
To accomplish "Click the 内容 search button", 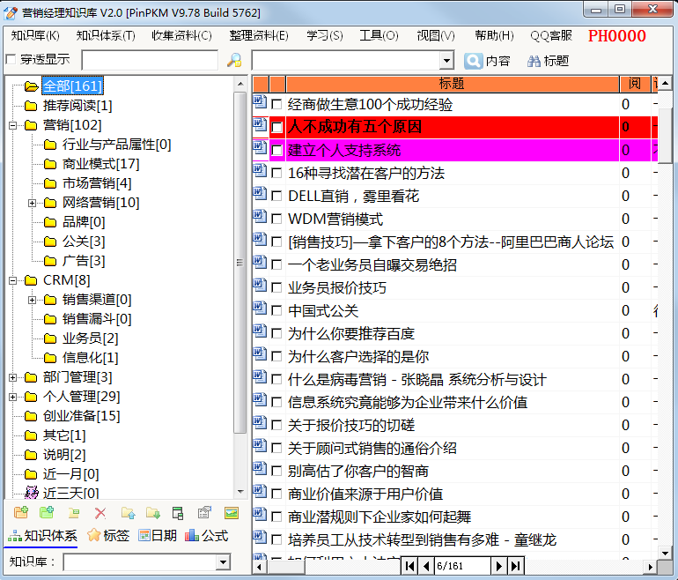I will (x=487, y=61).
